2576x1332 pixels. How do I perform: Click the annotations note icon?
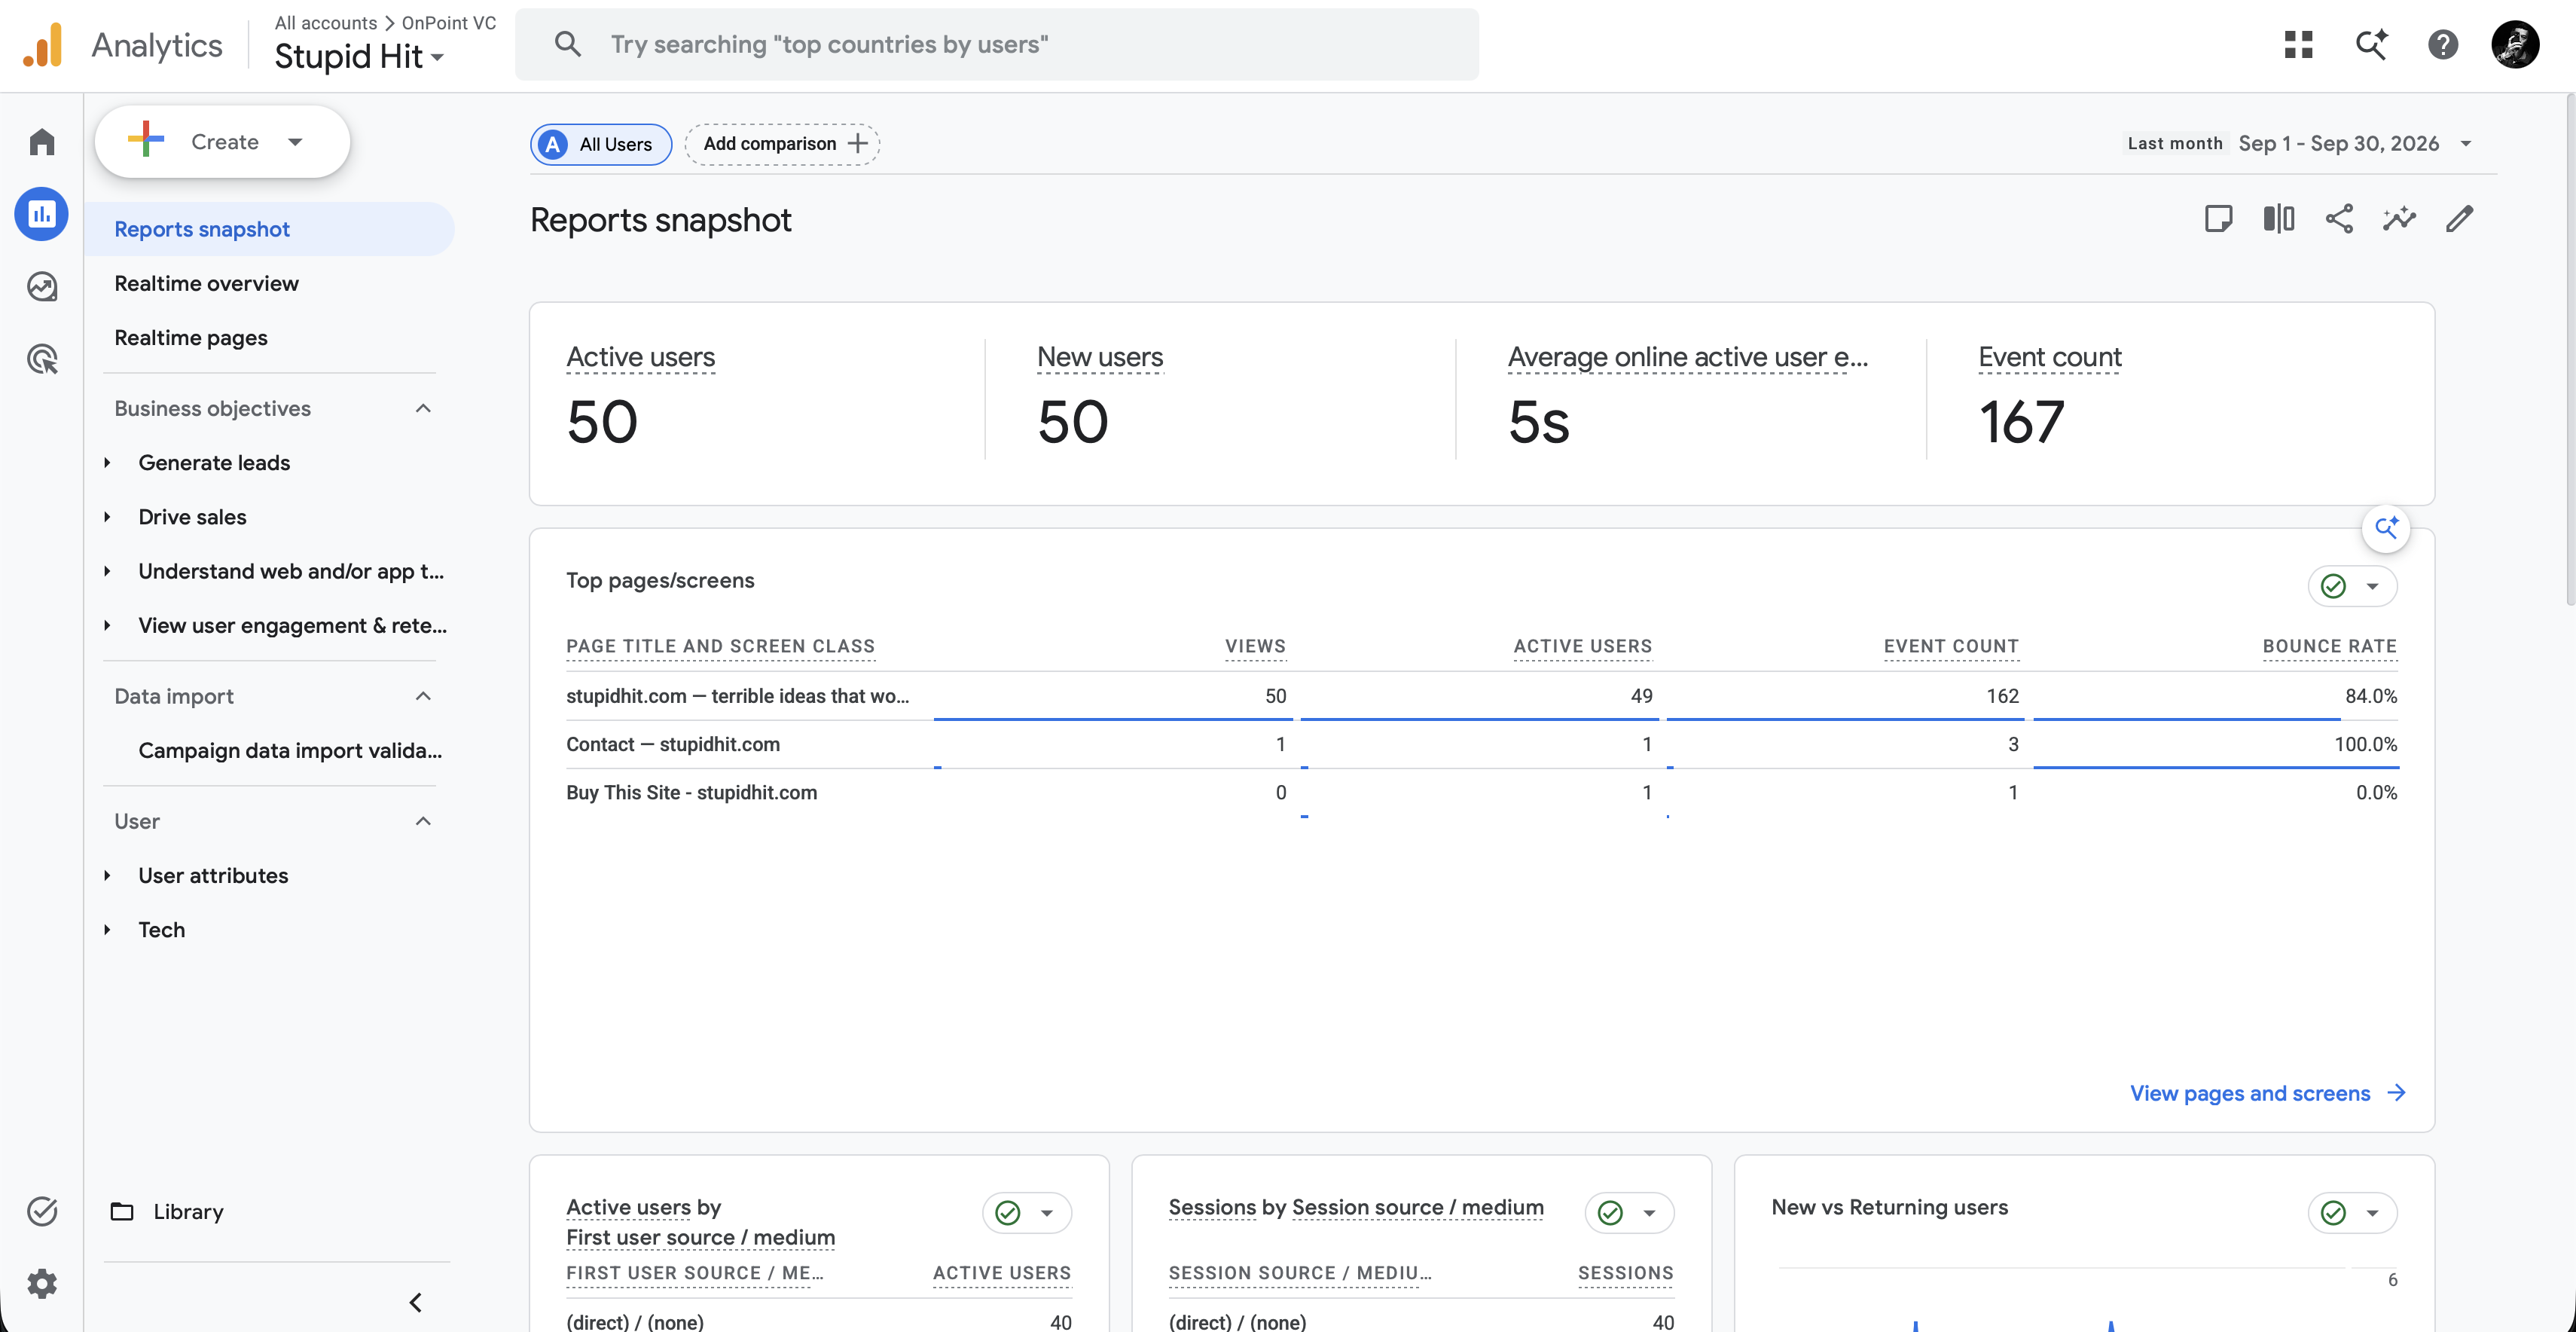coord(2218,219)
